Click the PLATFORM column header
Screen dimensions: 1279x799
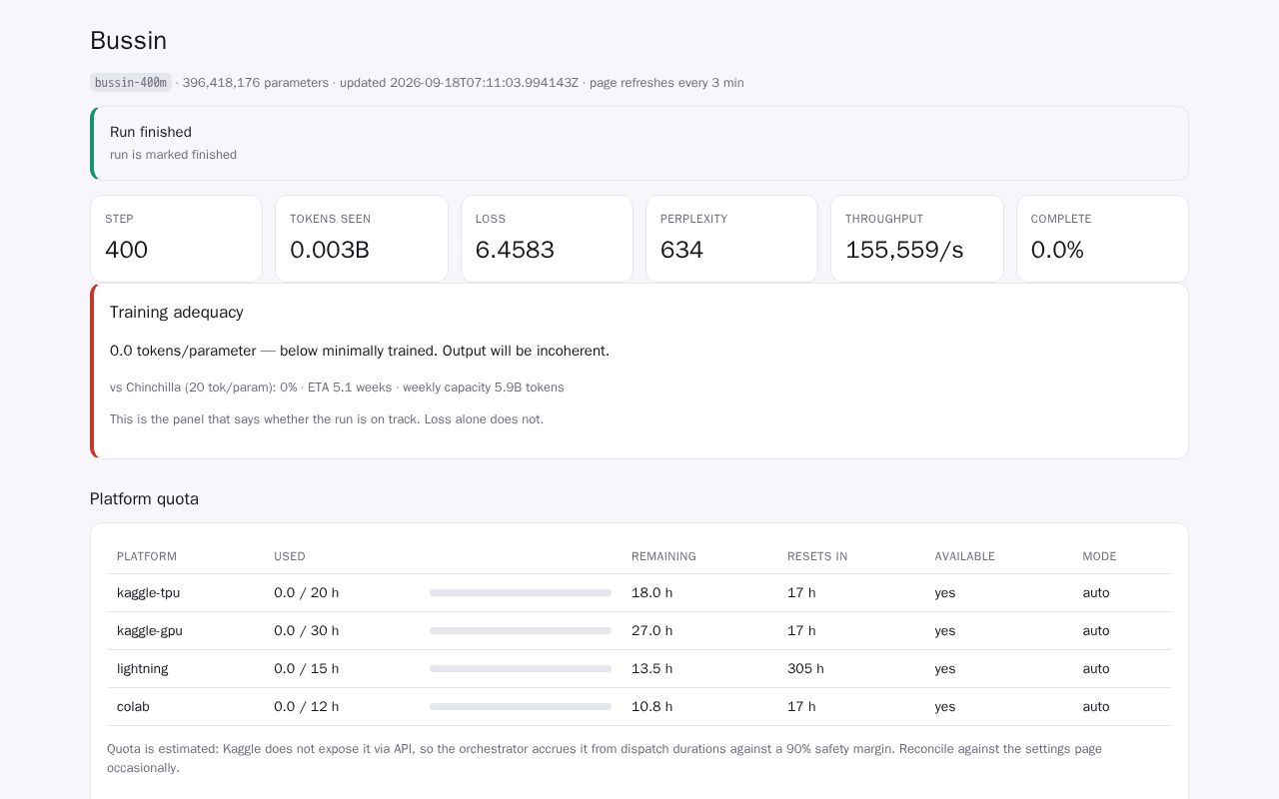pyautogui.click(x=147, y=556)
